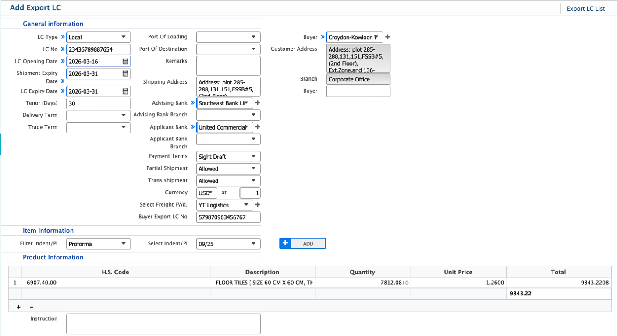The image size is (617, 336).
Task: Open the Advising Bank dropdown Southeast Bank
Action: (x=225, y=103)
